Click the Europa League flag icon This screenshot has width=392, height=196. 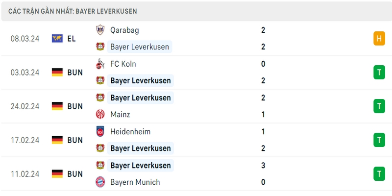click(x=57, y=39)
